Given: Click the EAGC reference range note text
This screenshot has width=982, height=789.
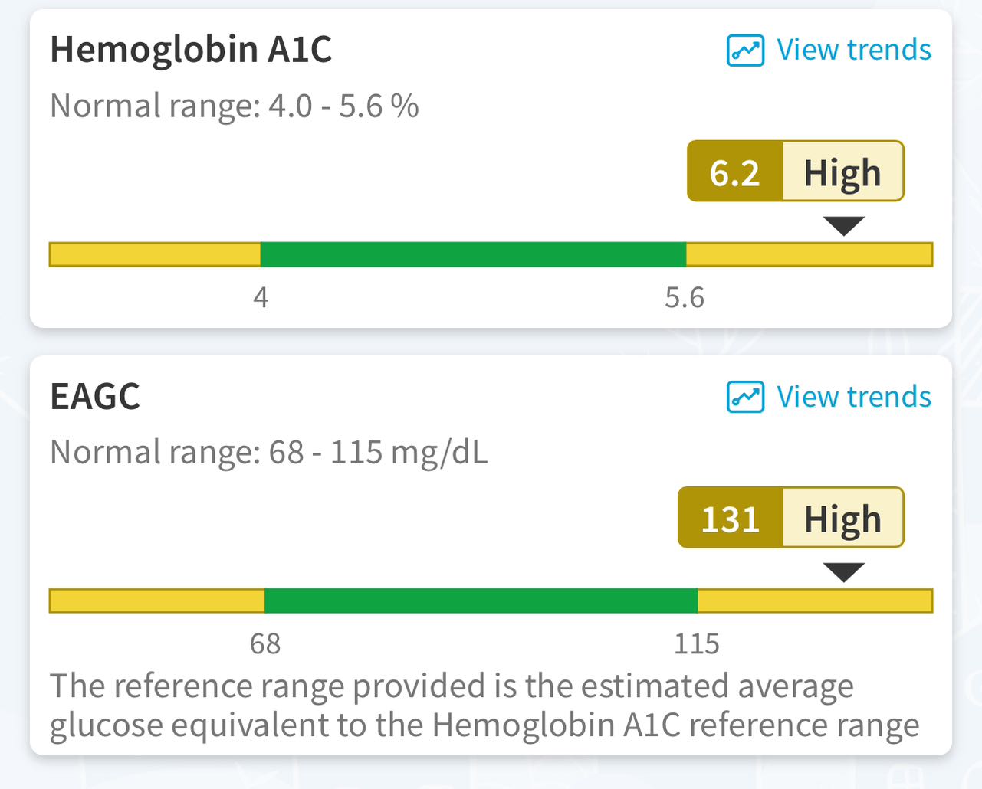Looking at the screenshot, I should (x=484, y=705).
